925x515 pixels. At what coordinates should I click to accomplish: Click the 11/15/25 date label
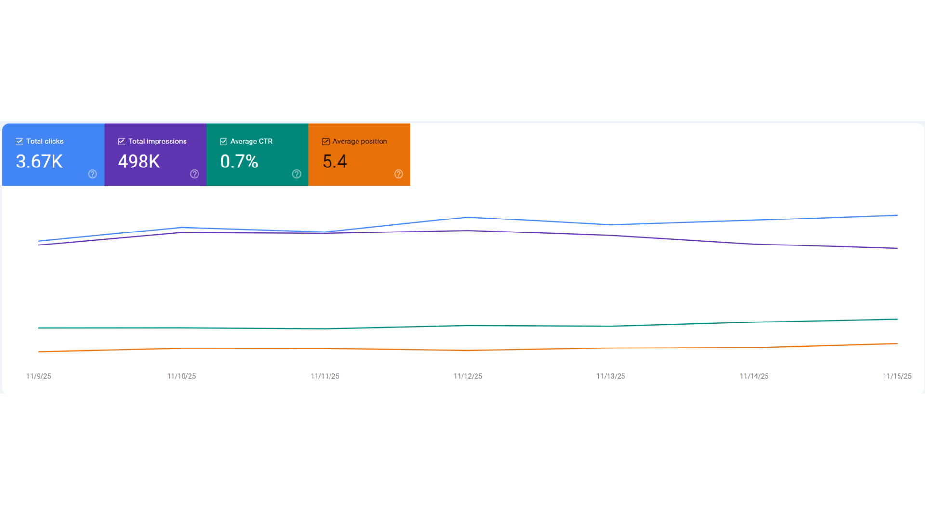click(x=896, y=376)
